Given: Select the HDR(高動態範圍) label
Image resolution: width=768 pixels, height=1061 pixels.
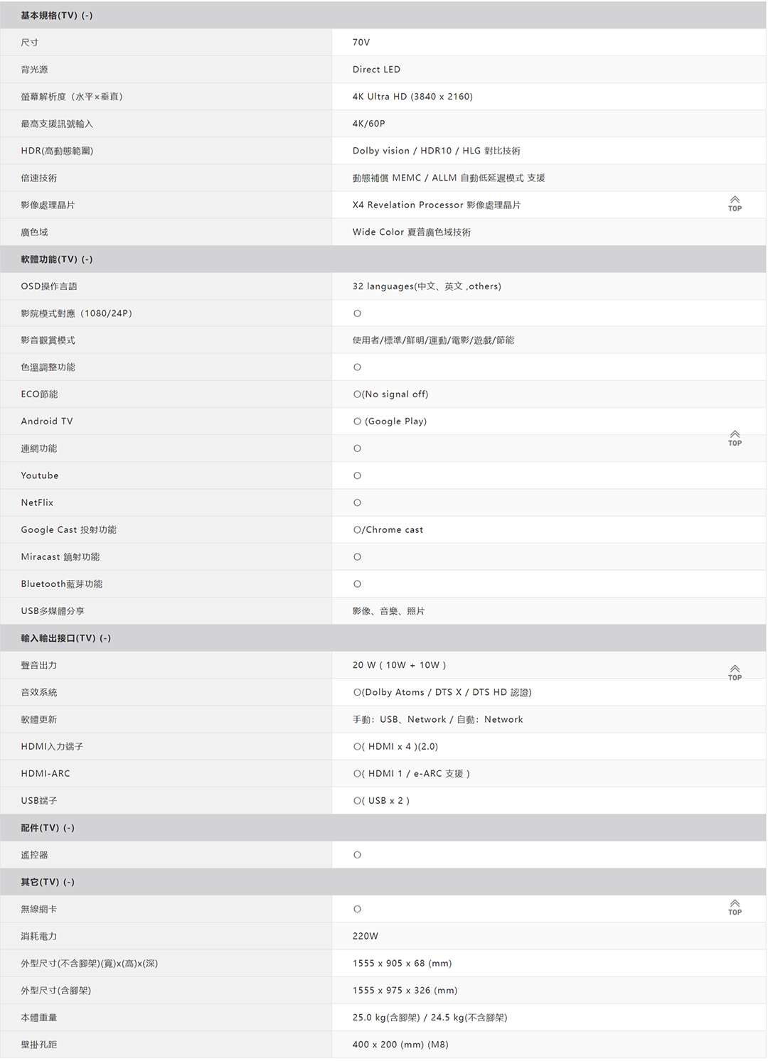Looking at the screenshot, I should pyautogui.click(x=57, y=151).
